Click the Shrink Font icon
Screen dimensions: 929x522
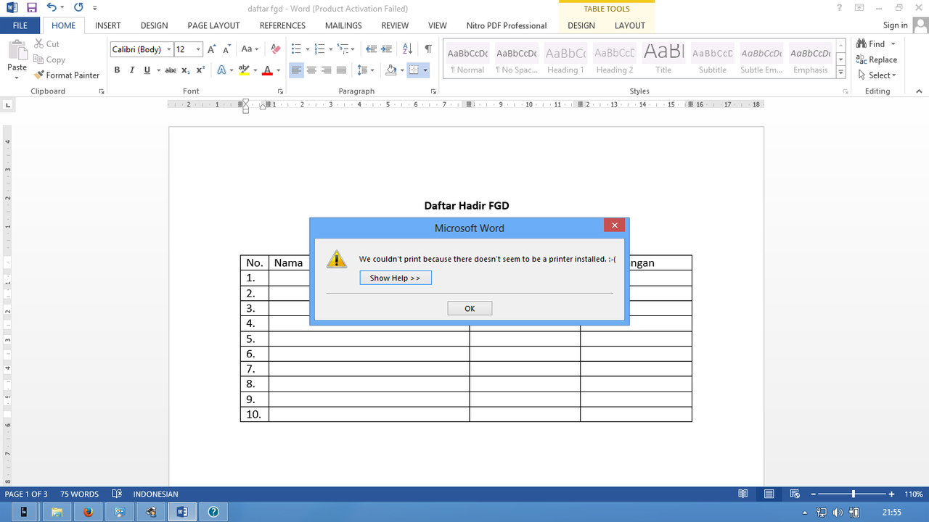[x=226, y=49]
